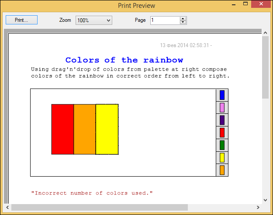273x215 pixels.
Task: Select the violet pink palette swatch
Action: pos(222,108)
